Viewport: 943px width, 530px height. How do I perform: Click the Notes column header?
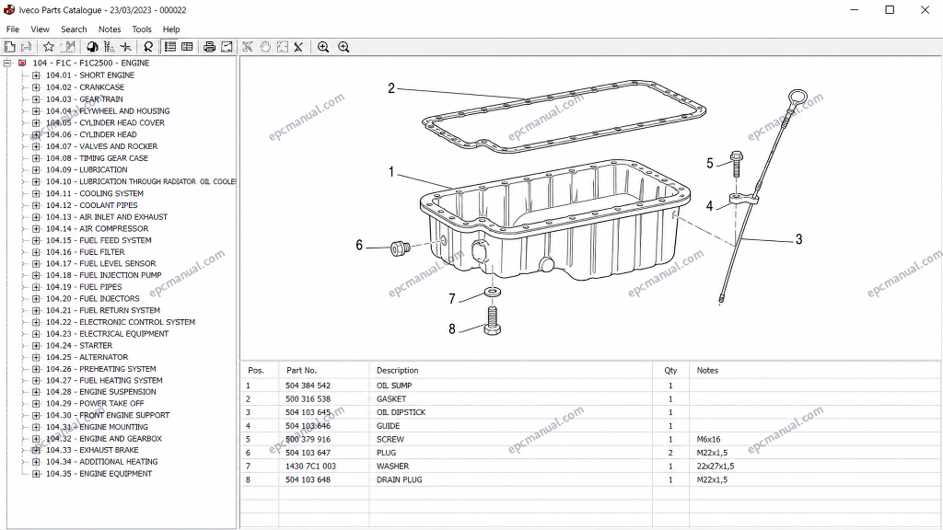pyautogui.click(x=707, y=370)
